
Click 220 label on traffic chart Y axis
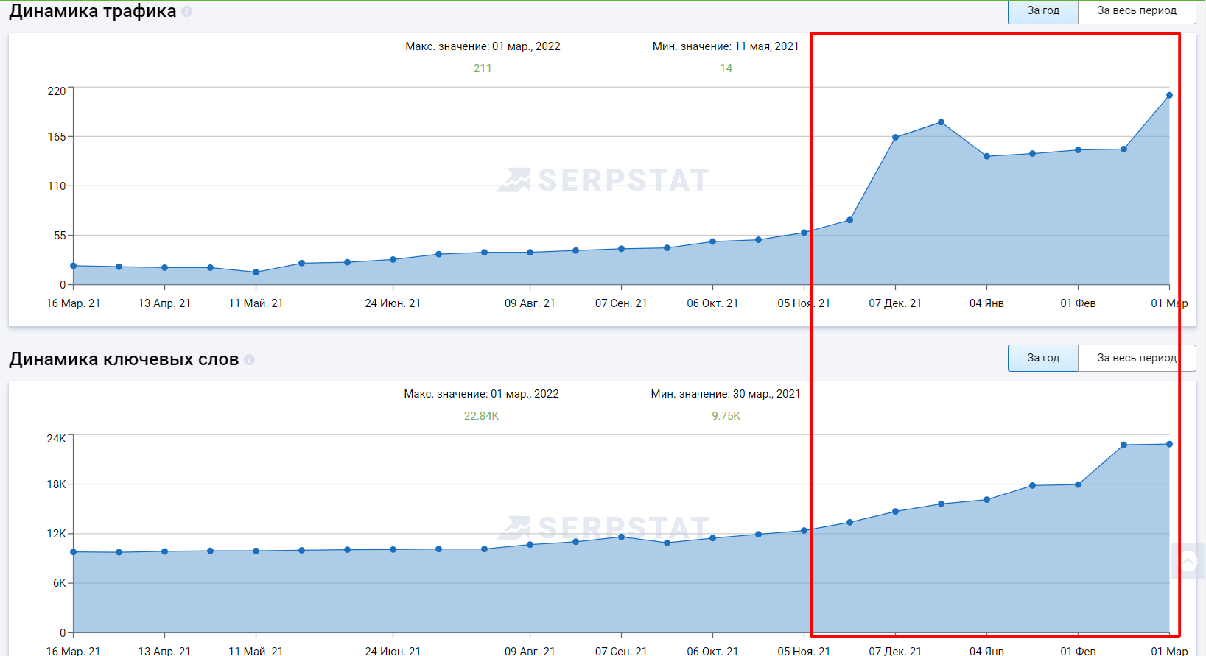click(57, 91)
